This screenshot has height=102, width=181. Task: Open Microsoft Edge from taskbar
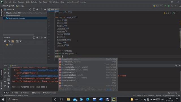(x=88, y=99)
